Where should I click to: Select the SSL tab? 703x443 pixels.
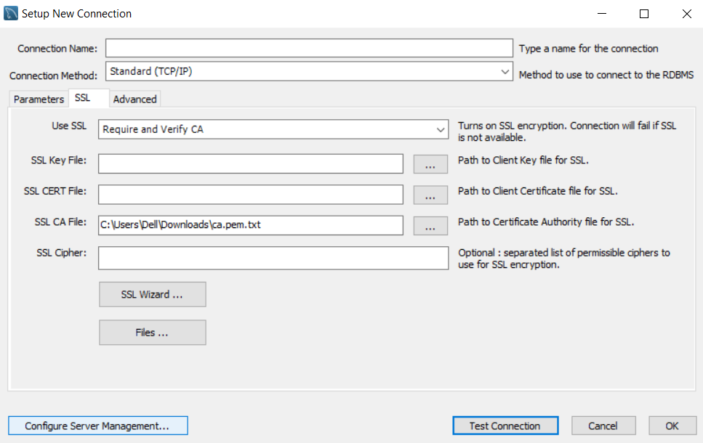[83, 98]
